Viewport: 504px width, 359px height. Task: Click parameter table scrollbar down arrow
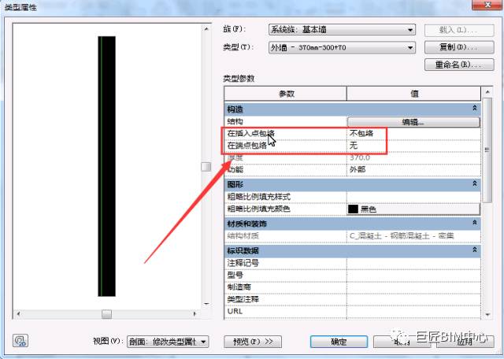coord(487,315)
